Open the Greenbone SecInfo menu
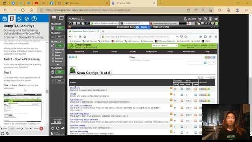Image resolution: width=252 pixels, height=142 pixels. [x=133, y=52]
